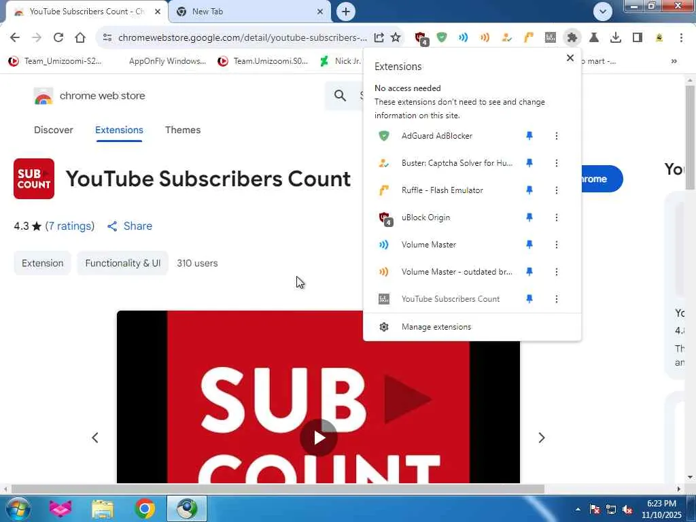Image resolution: width=696 pixels, height=522 pixels.
Task: Select YouTube Subscribers Count browser tab
Action: [87, 12]
